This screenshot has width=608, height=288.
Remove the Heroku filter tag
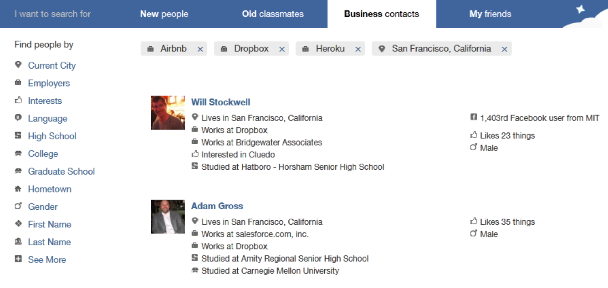click(x=358, y=49)
